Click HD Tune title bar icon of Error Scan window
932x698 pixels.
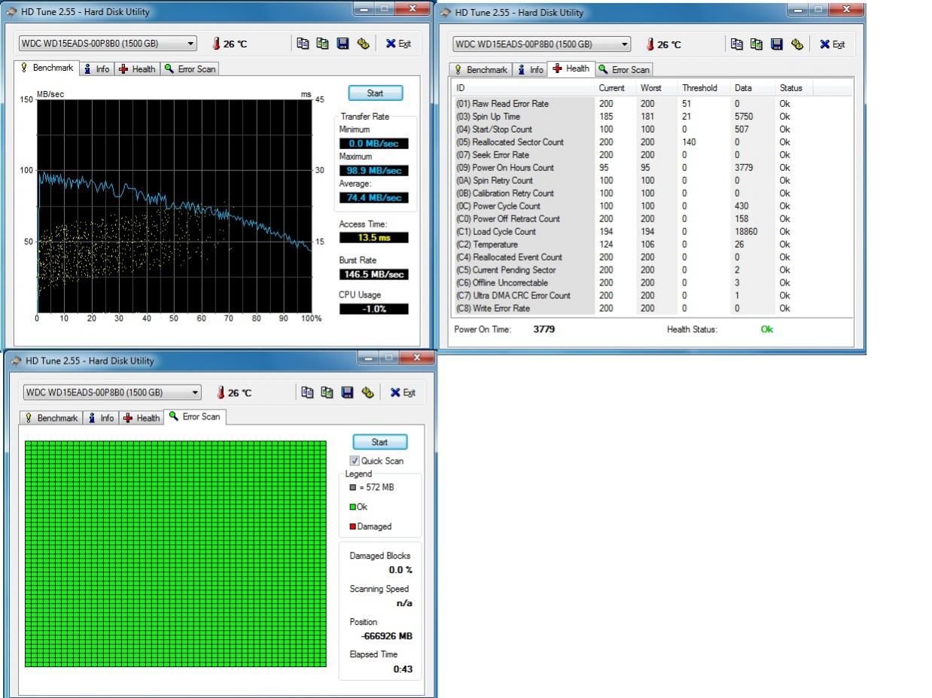[x=16, y=361]
